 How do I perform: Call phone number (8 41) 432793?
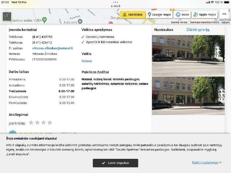(x=42, y=37)
